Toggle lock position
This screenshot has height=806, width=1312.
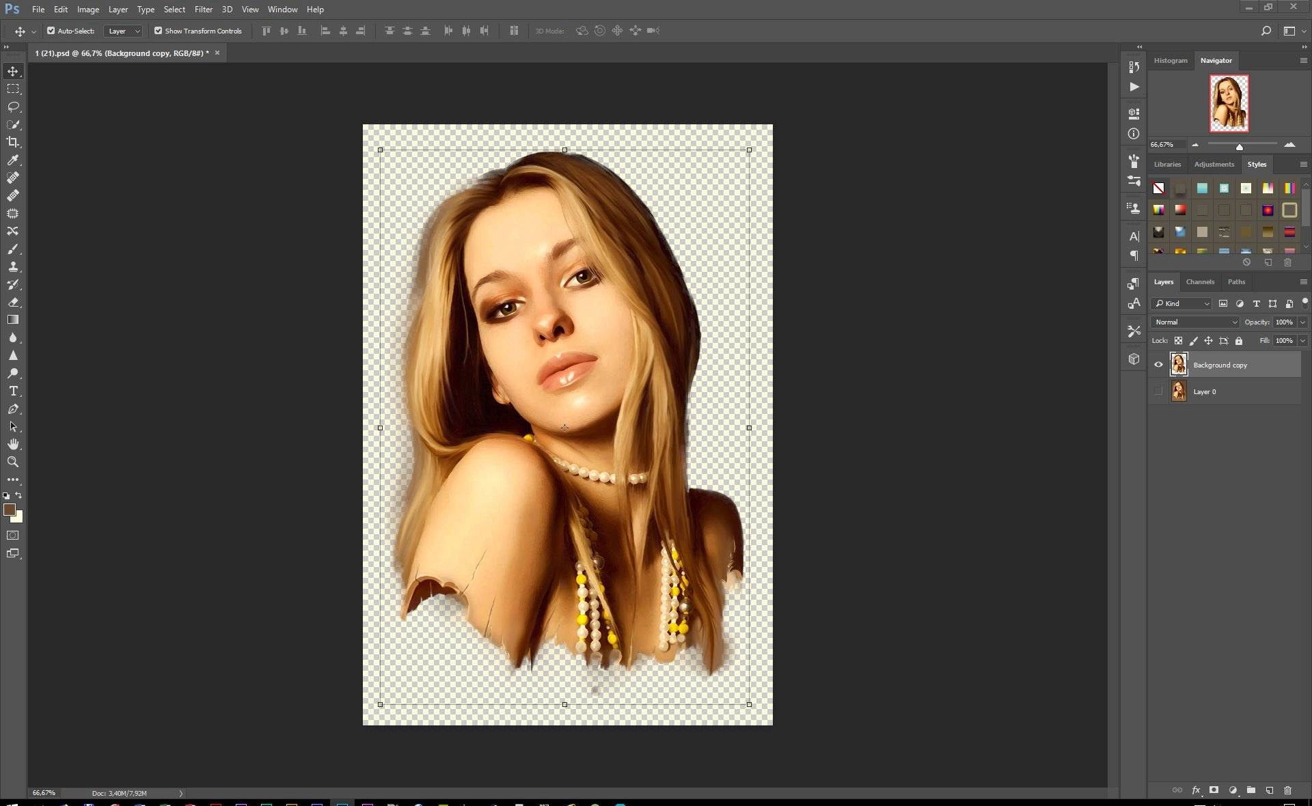pos(1208,341)
